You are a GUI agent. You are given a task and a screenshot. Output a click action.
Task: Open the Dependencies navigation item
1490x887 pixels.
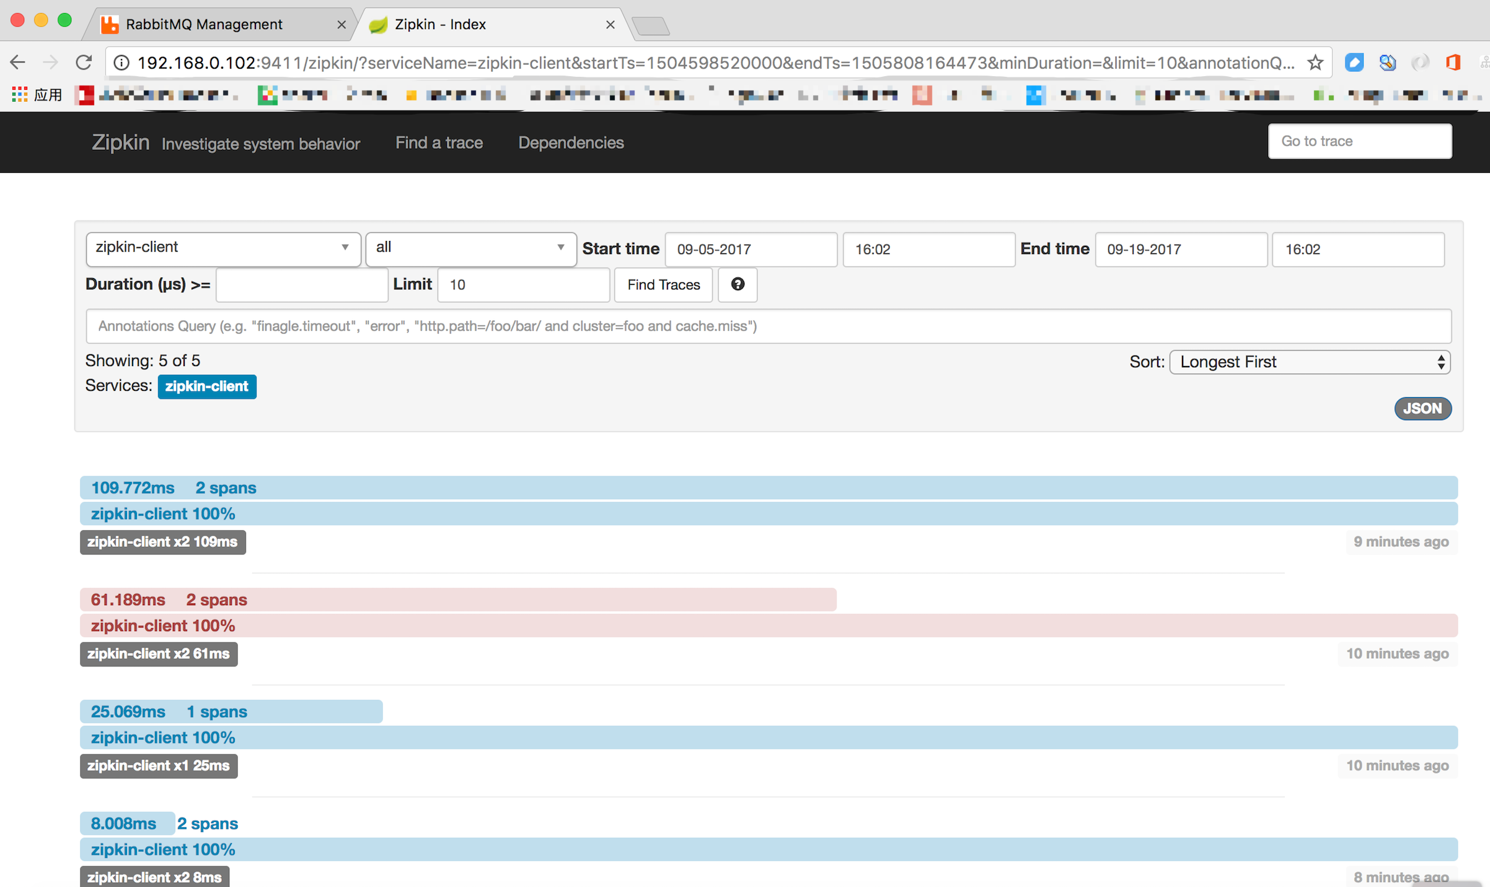(x=571, y=142)
